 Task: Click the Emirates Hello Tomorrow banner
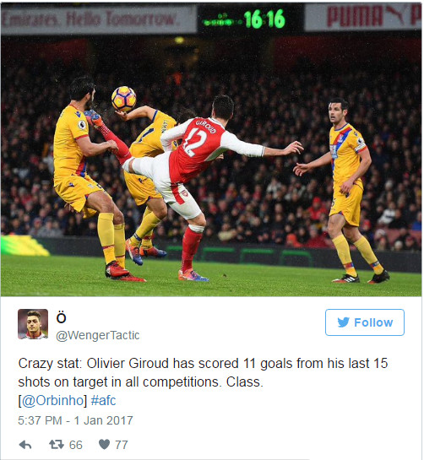click(99, 19)
